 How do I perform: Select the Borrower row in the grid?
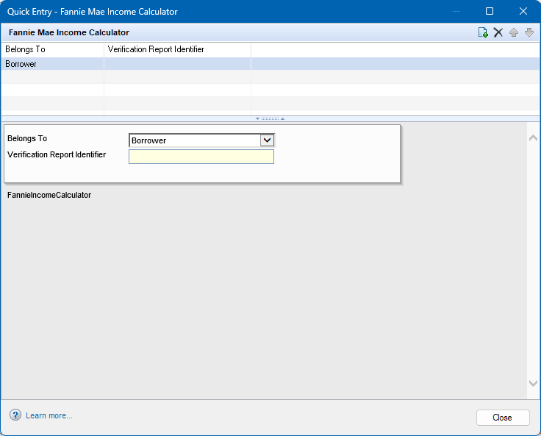point(270,64)
